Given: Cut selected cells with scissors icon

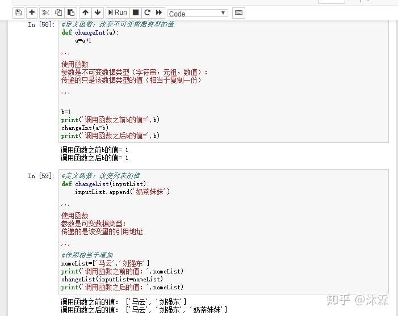Looking at the screenshot, I should pyautogui.click(x=45, y=12).
